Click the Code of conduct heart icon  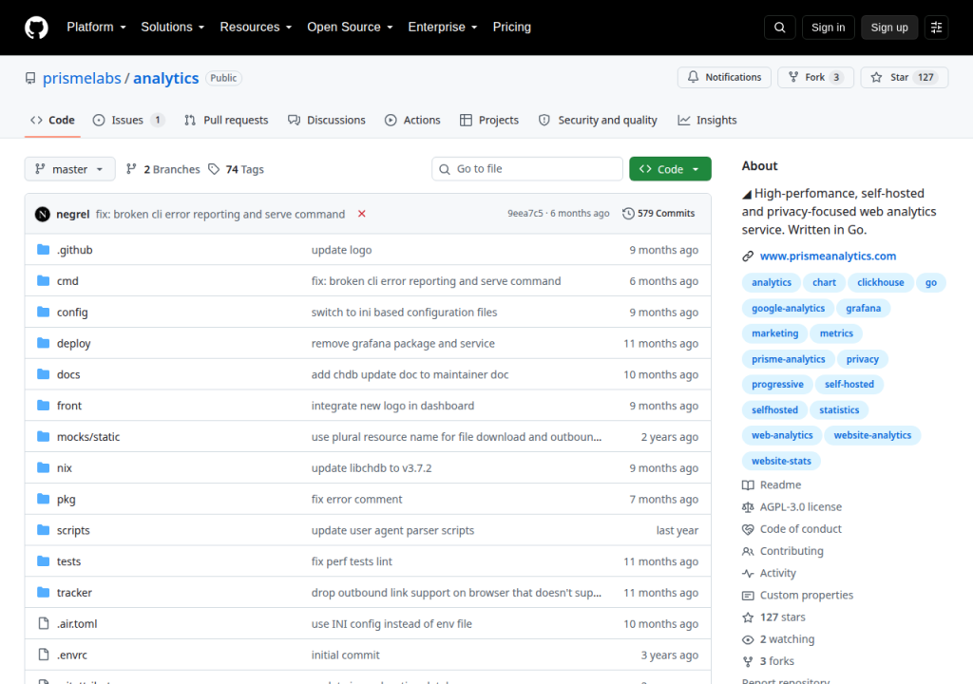click(748, 529)
